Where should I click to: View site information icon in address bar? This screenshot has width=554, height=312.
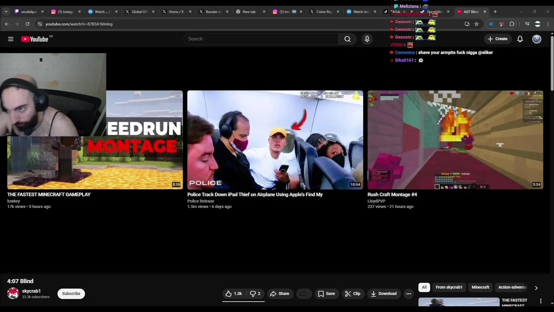click(x=39, y=24)
